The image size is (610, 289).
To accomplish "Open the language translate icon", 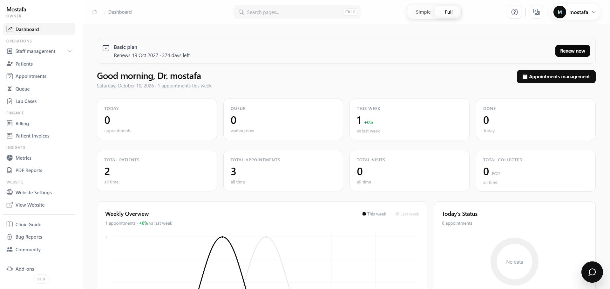I will [536, 12].
